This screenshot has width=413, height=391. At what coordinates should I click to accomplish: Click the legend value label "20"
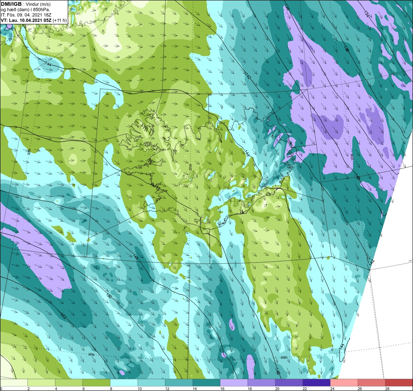(x=278, y=389)
